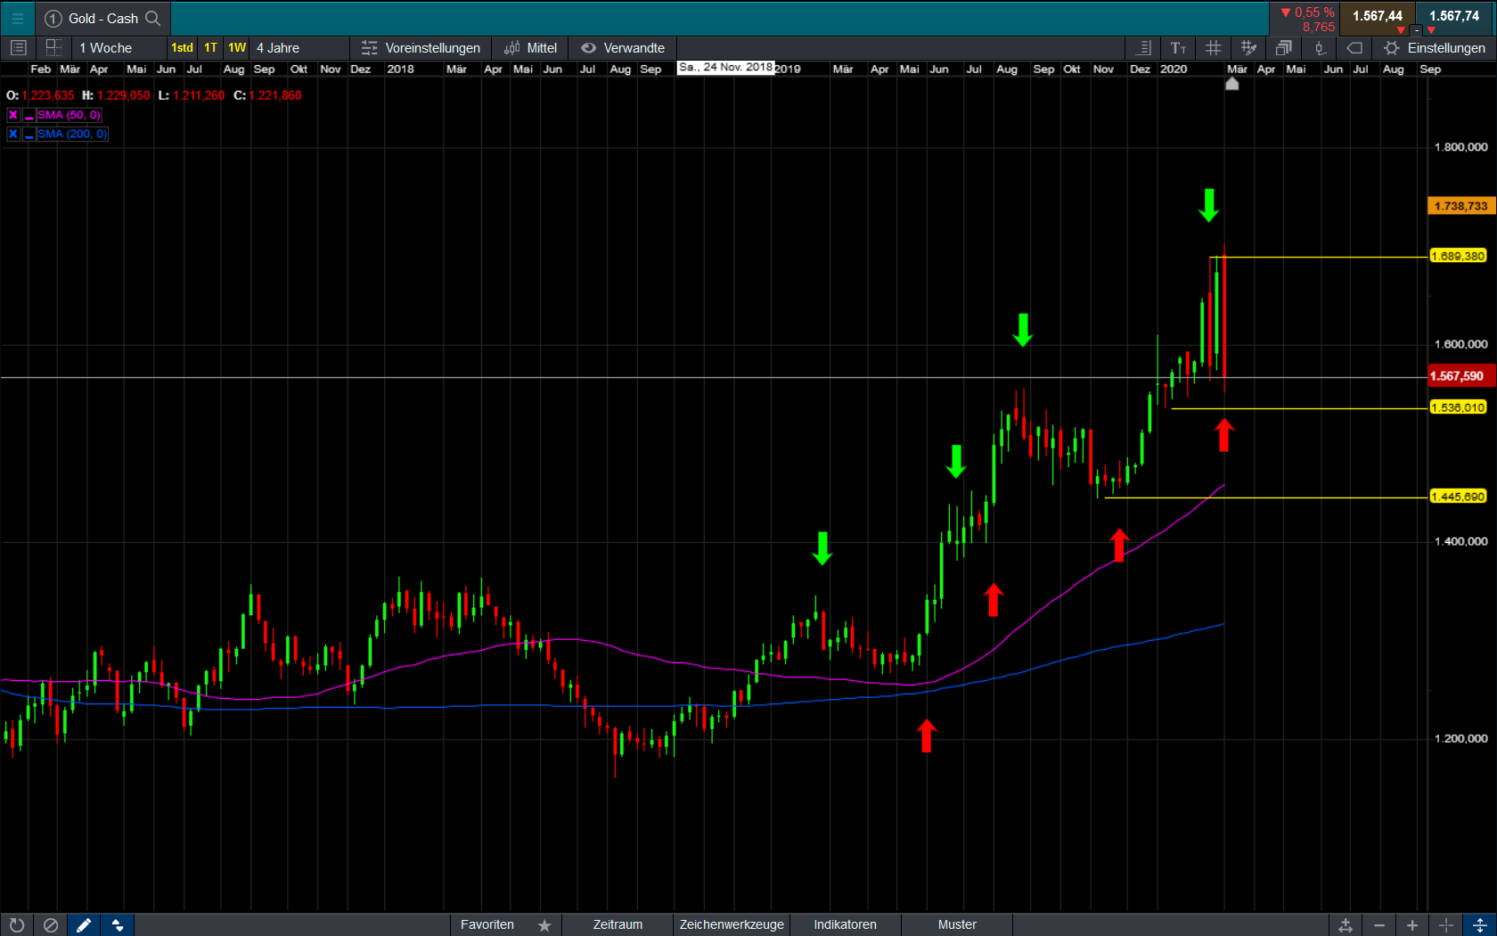
Task: Activate the pencil drawing tool
Action: coord(84,925)
